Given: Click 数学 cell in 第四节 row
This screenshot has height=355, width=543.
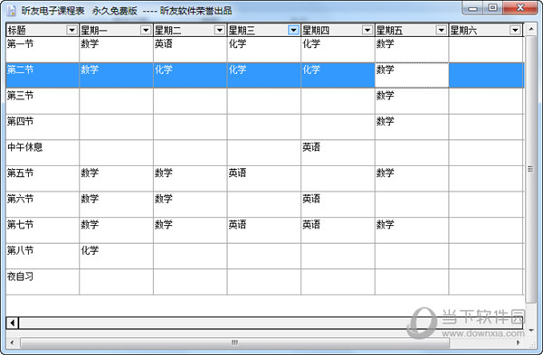Looking at the screenshot, I should coord(412,127).
